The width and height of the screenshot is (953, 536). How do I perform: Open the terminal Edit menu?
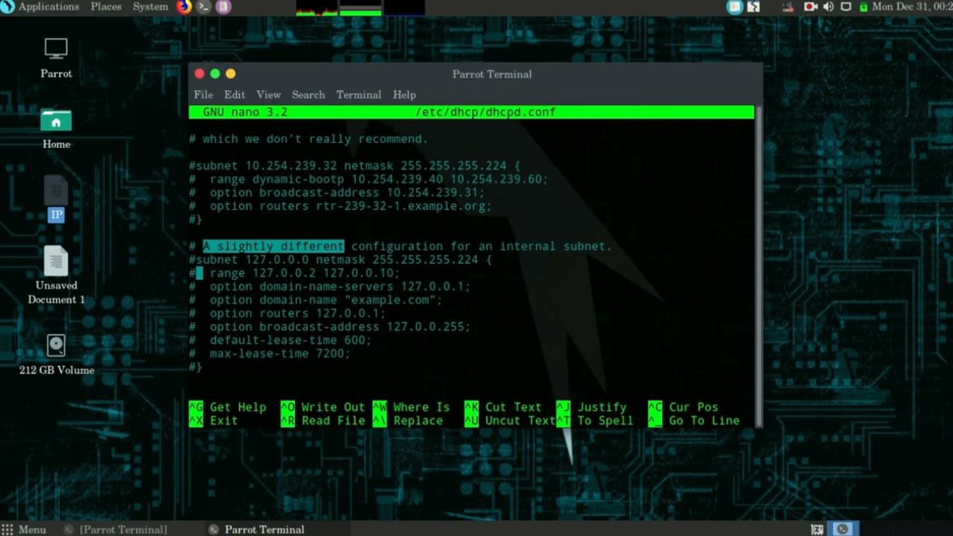coord(235,95)
